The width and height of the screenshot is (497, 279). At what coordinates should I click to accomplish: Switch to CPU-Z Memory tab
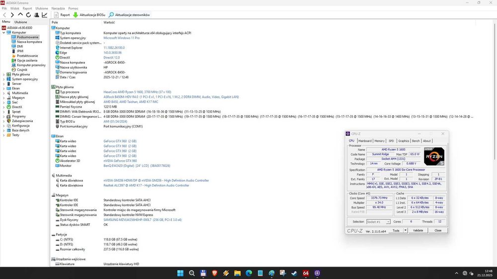[379, 141]
